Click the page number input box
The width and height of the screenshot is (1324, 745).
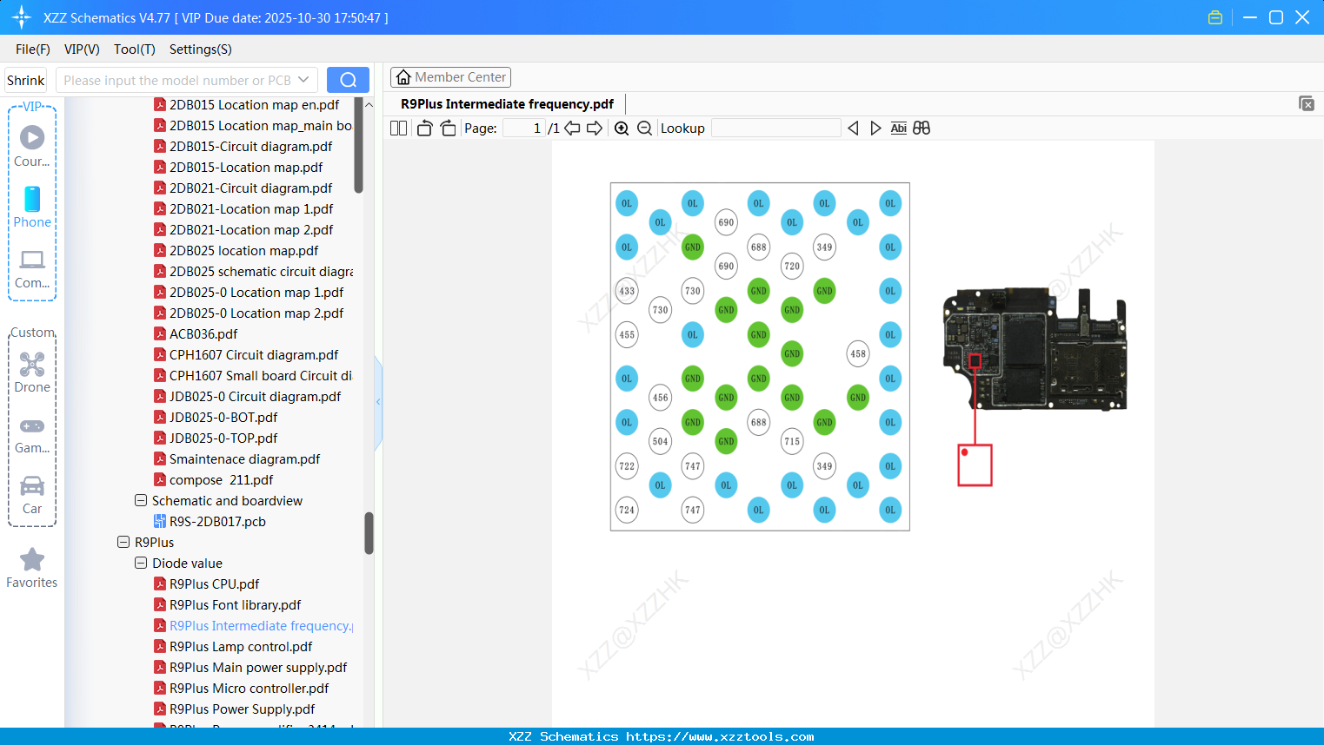click(x=524, y=129)
